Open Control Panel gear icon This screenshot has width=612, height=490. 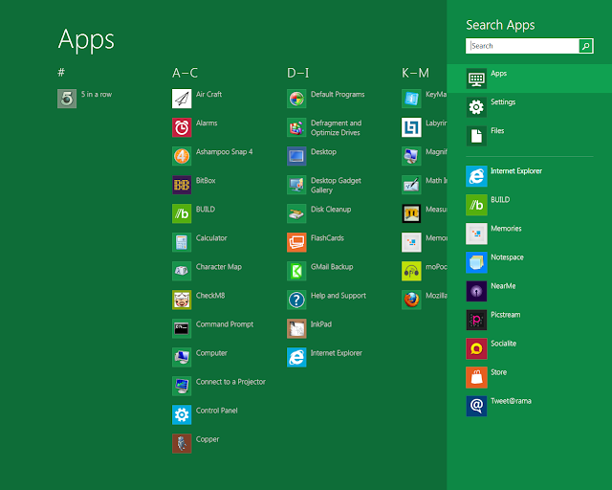(x=182, y=414)
